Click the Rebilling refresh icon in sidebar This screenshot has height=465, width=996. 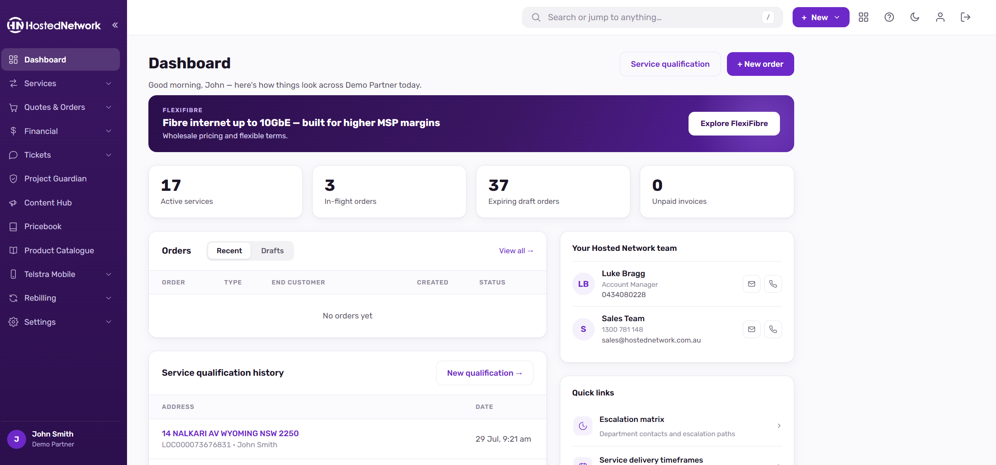point(13,298)
